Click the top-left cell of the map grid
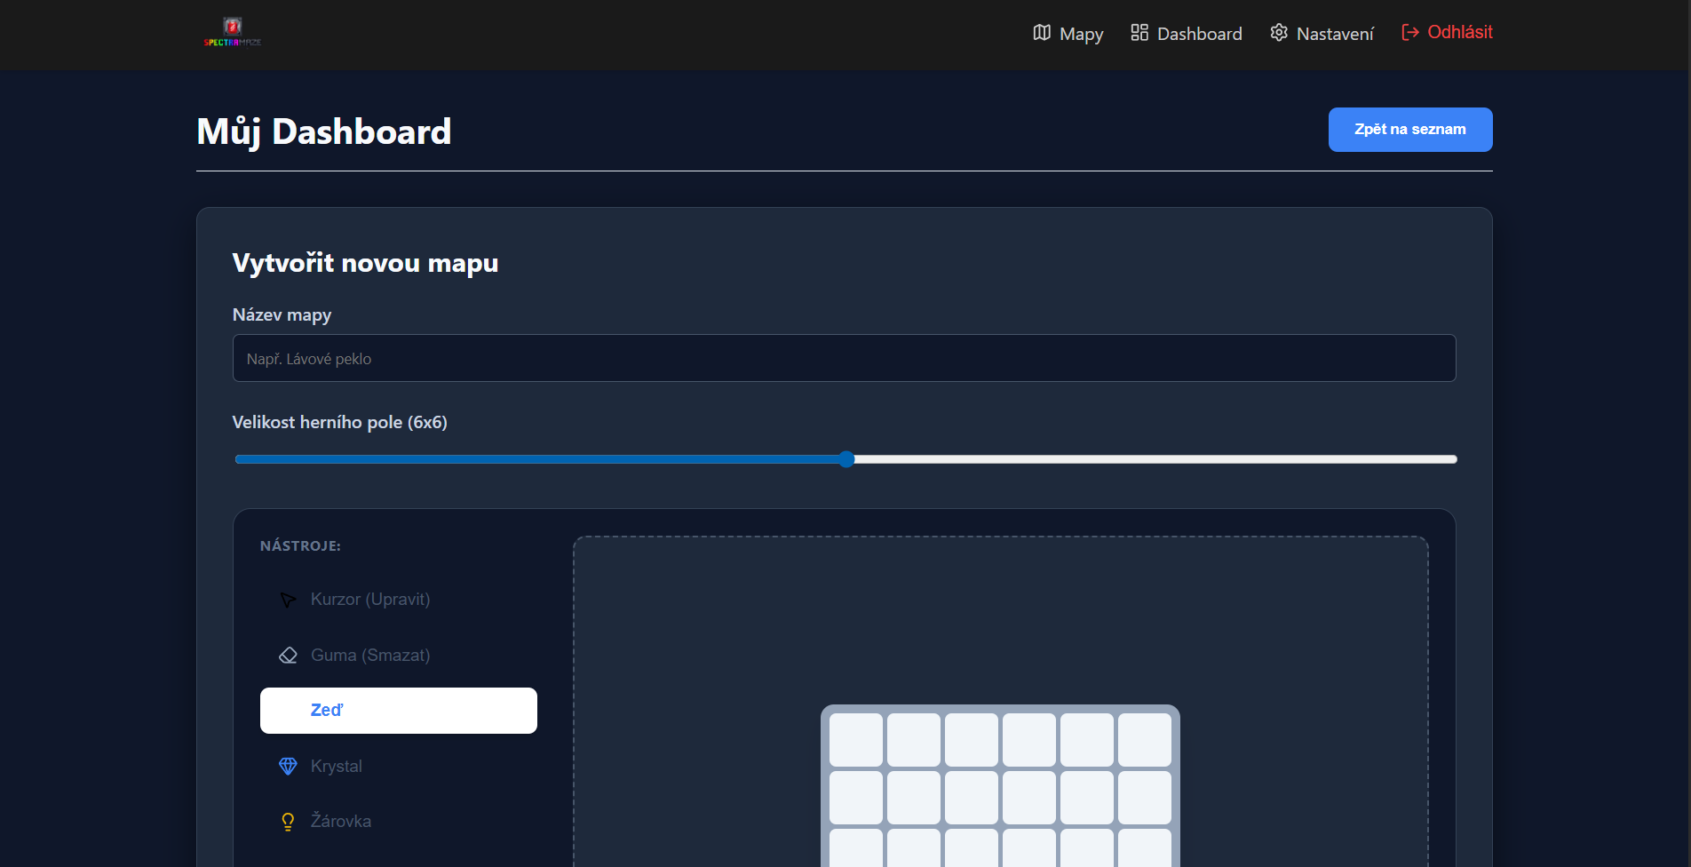 tap(856, 740)
